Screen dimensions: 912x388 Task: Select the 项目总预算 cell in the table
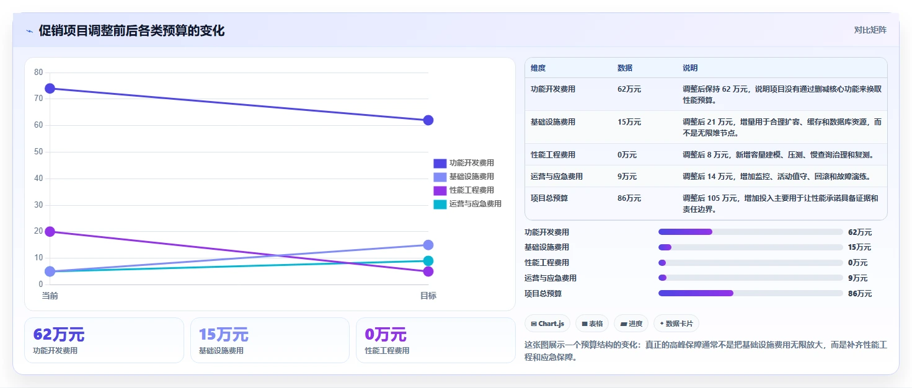[x=549, y=198]
